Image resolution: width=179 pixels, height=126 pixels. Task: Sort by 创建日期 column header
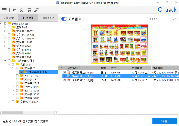[x=141, y=68]
